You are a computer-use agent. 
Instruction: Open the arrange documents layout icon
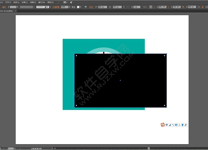click(x=65, y=2)
